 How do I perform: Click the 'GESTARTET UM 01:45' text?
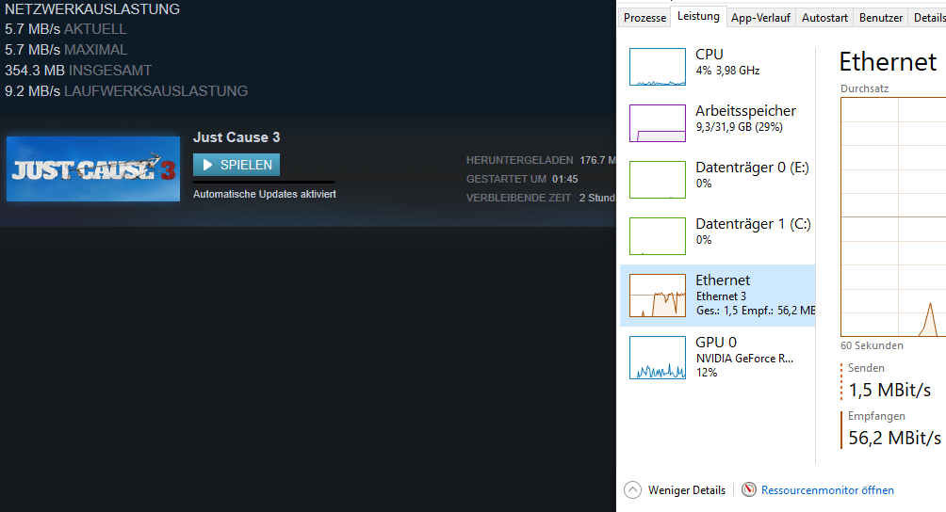tap(522, 179)
